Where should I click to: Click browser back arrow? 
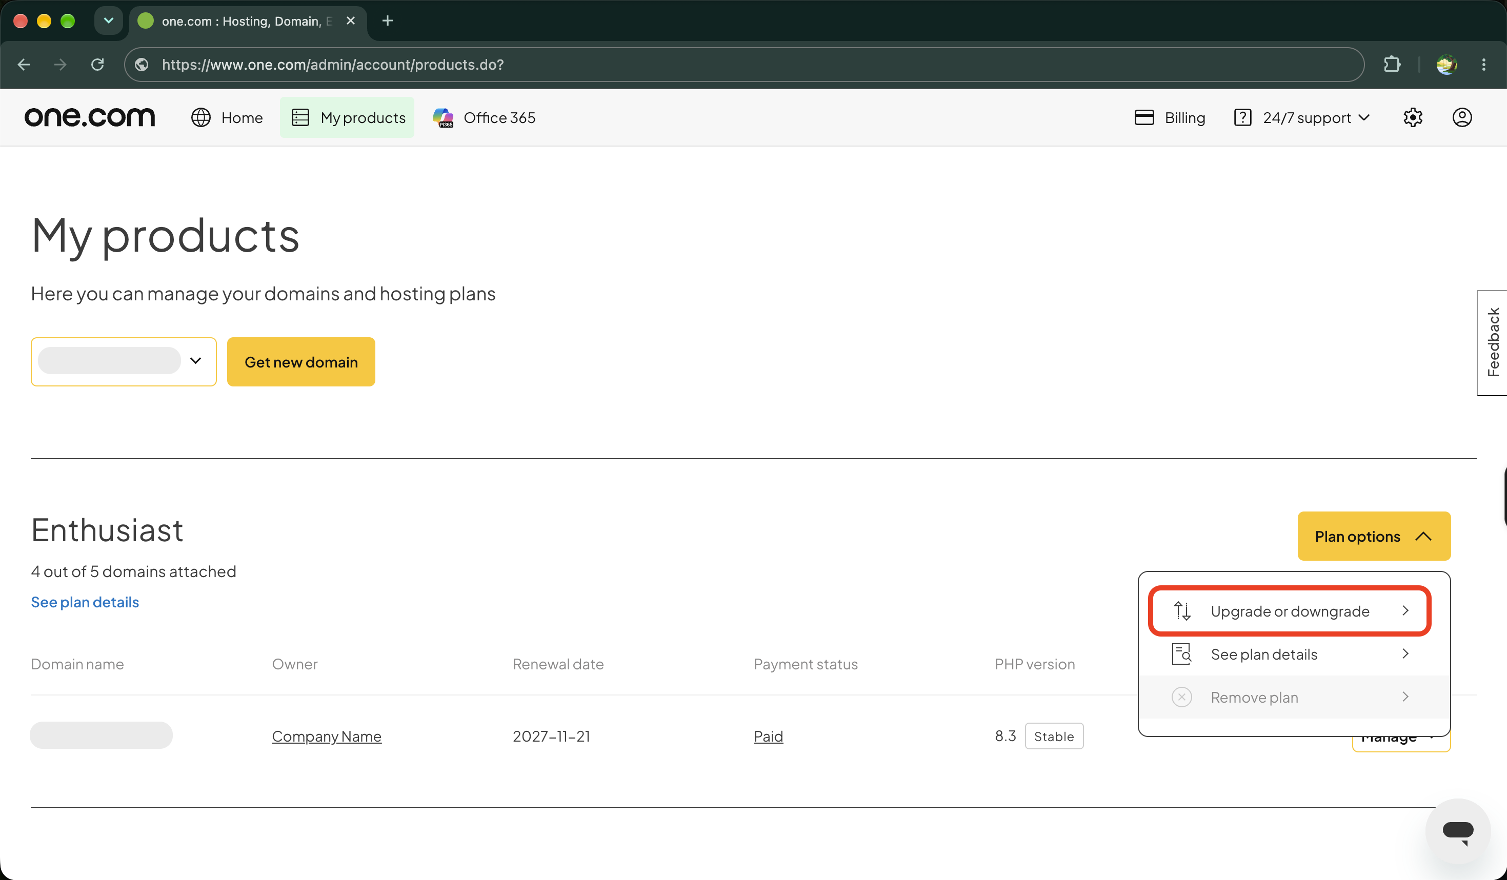(x=24, y=65)
